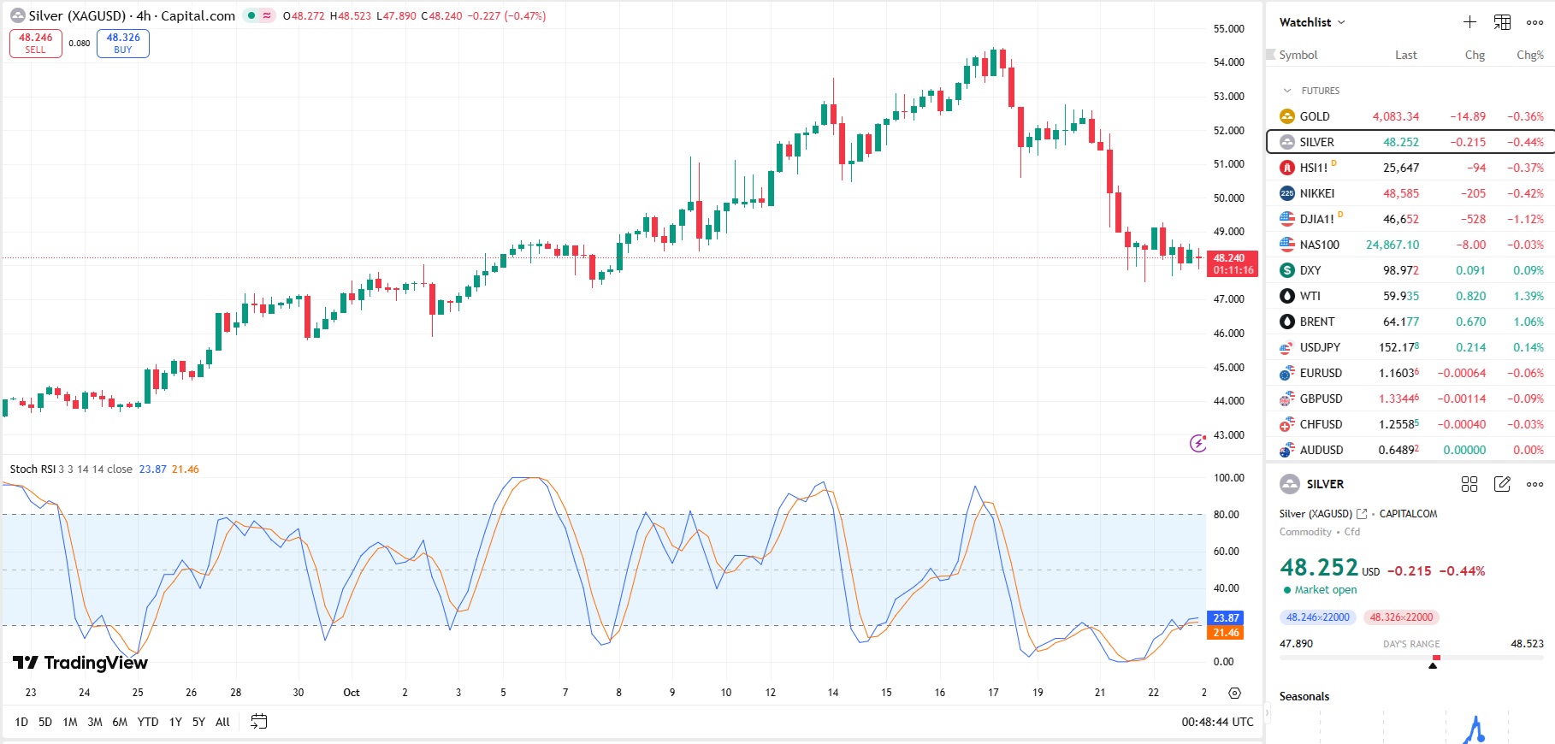
Task: Click the purple lightning bolt icon on chart
Action: 1198,443
